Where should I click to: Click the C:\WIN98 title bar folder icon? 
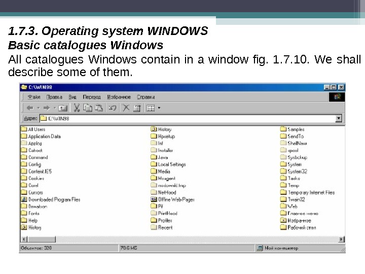click(x=24, y=87)
